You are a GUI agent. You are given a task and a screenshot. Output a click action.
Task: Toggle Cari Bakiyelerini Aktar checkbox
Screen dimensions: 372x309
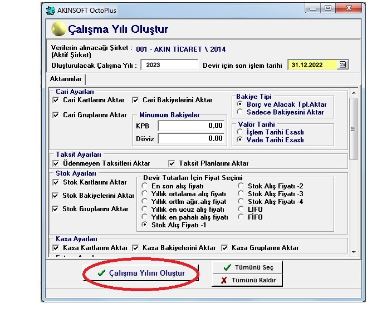pos(135,100)
